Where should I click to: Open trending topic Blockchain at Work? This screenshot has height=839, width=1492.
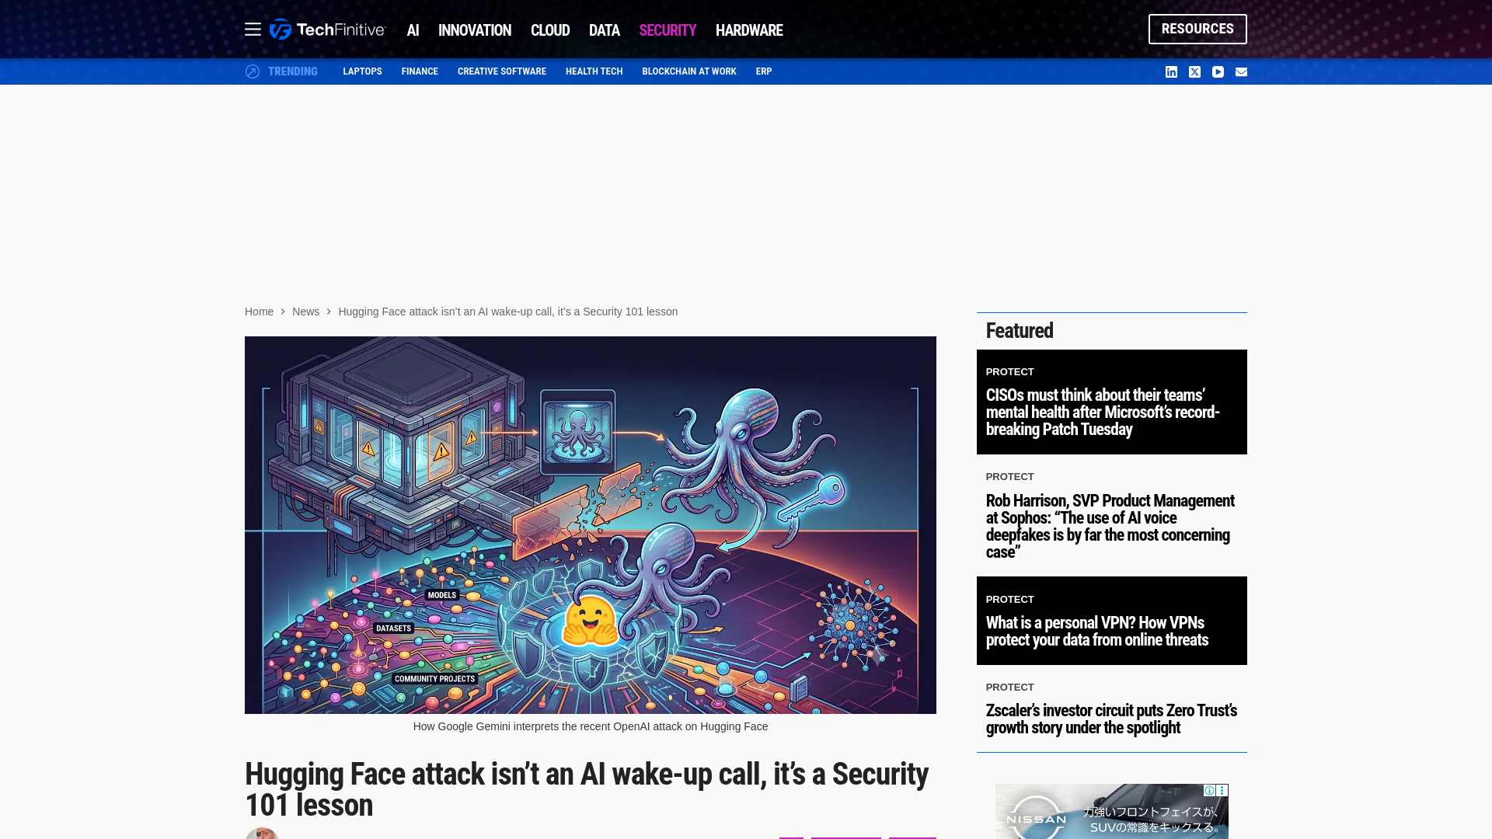tap(689, 71)
